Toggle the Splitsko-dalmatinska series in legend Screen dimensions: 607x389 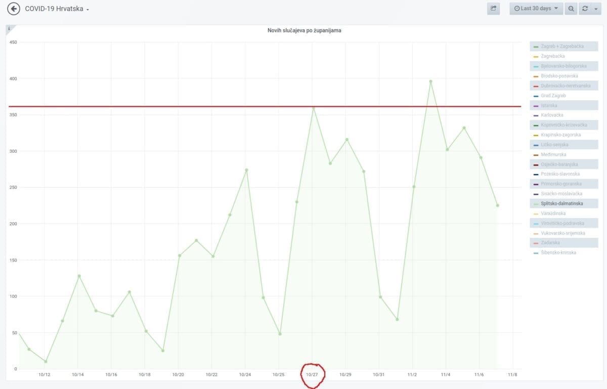tap(561, 203)
